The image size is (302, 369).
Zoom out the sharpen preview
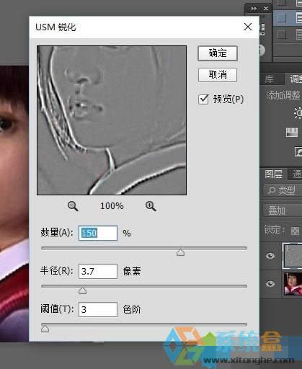(73, 206)
